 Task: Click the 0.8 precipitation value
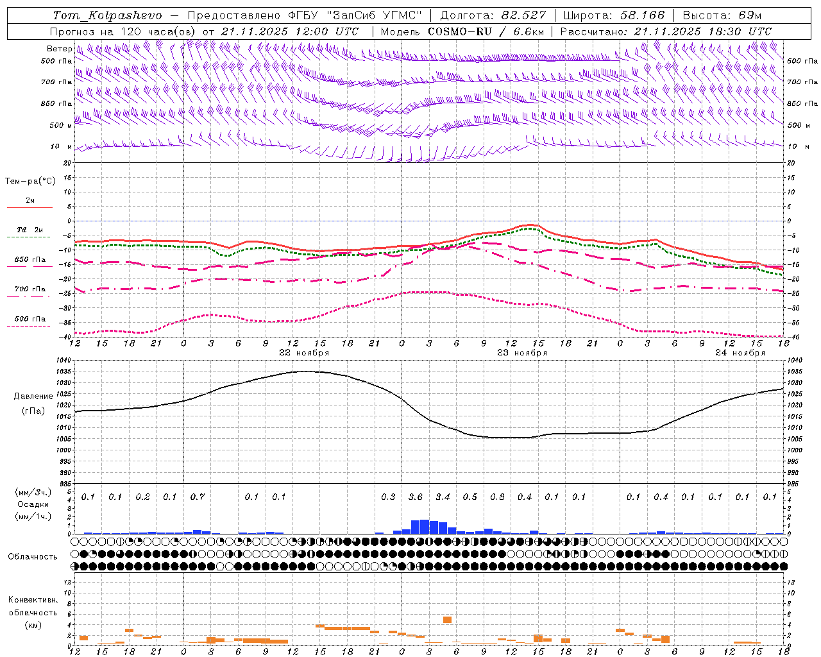click(497, 497)
